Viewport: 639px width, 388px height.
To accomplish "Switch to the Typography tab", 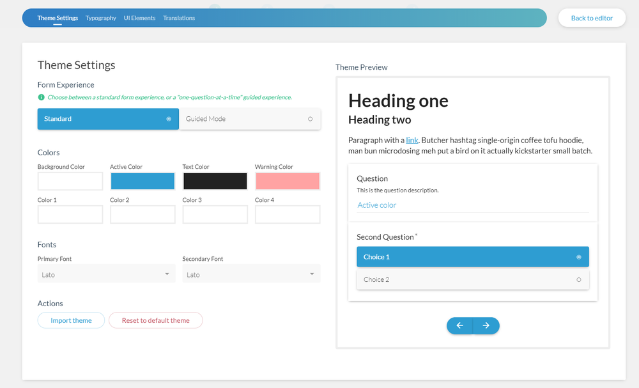I will pyautogui.click(x=100, y=18).
